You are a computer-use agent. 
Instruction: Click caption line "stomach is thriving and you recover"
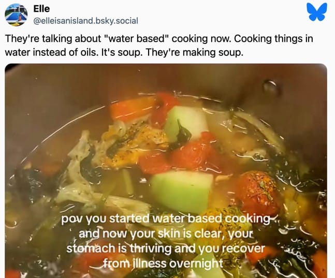tap(166, 248)
